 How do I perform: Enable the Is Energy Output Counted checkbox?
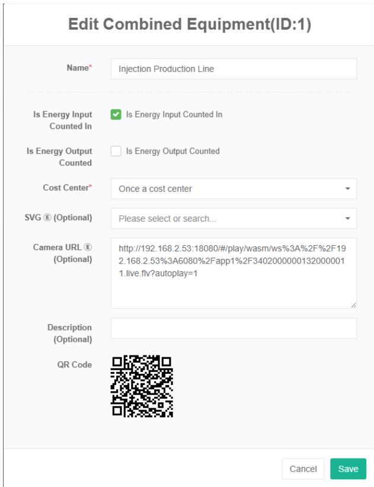click(x=116, y=151)
